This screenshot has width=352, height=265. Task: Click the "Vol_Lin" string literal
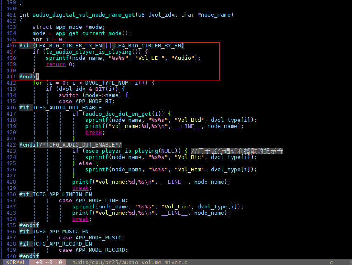(x=176, y=207)
